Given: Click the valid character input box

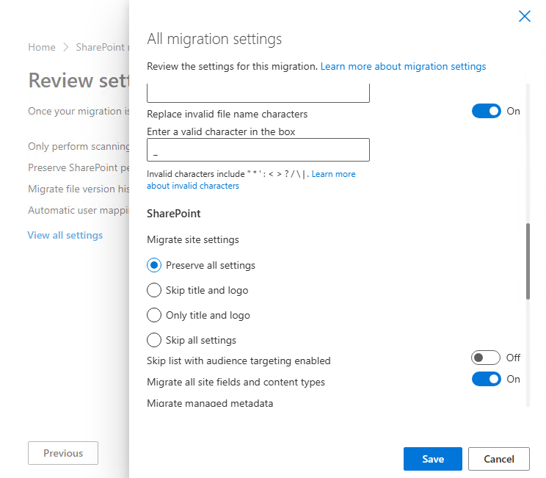Looking at the screenshot, I should (x=258, y=150).
